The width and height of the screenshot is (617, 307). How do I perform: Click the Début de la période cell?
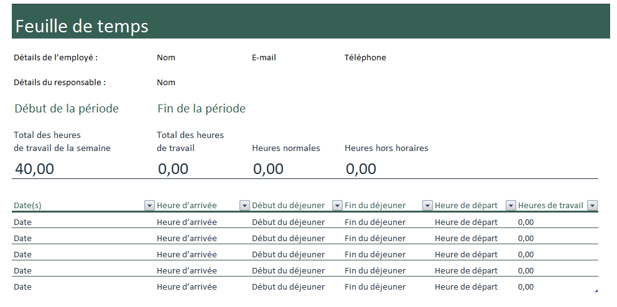point(67,109)
